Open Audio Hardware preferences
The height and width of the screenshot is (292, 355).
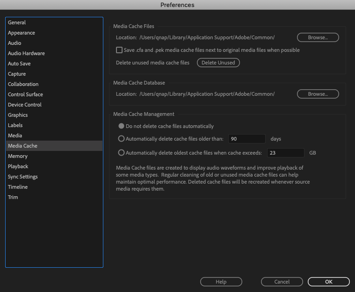[54, 53]
